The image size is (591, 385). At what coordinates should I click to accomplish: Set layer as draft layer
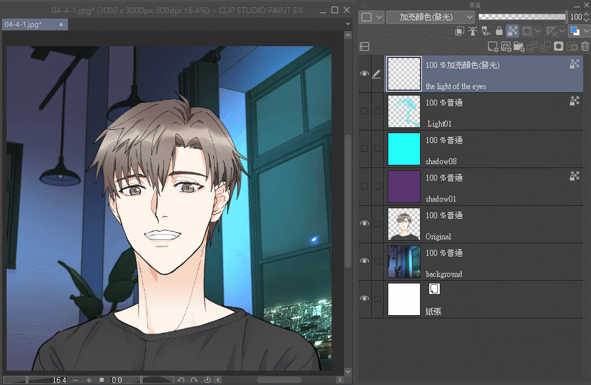pos(486,31)
